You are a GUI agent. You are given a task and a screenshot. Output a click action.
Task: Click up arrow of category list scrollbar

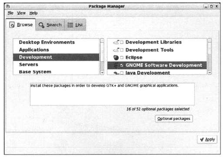(102, 41)
